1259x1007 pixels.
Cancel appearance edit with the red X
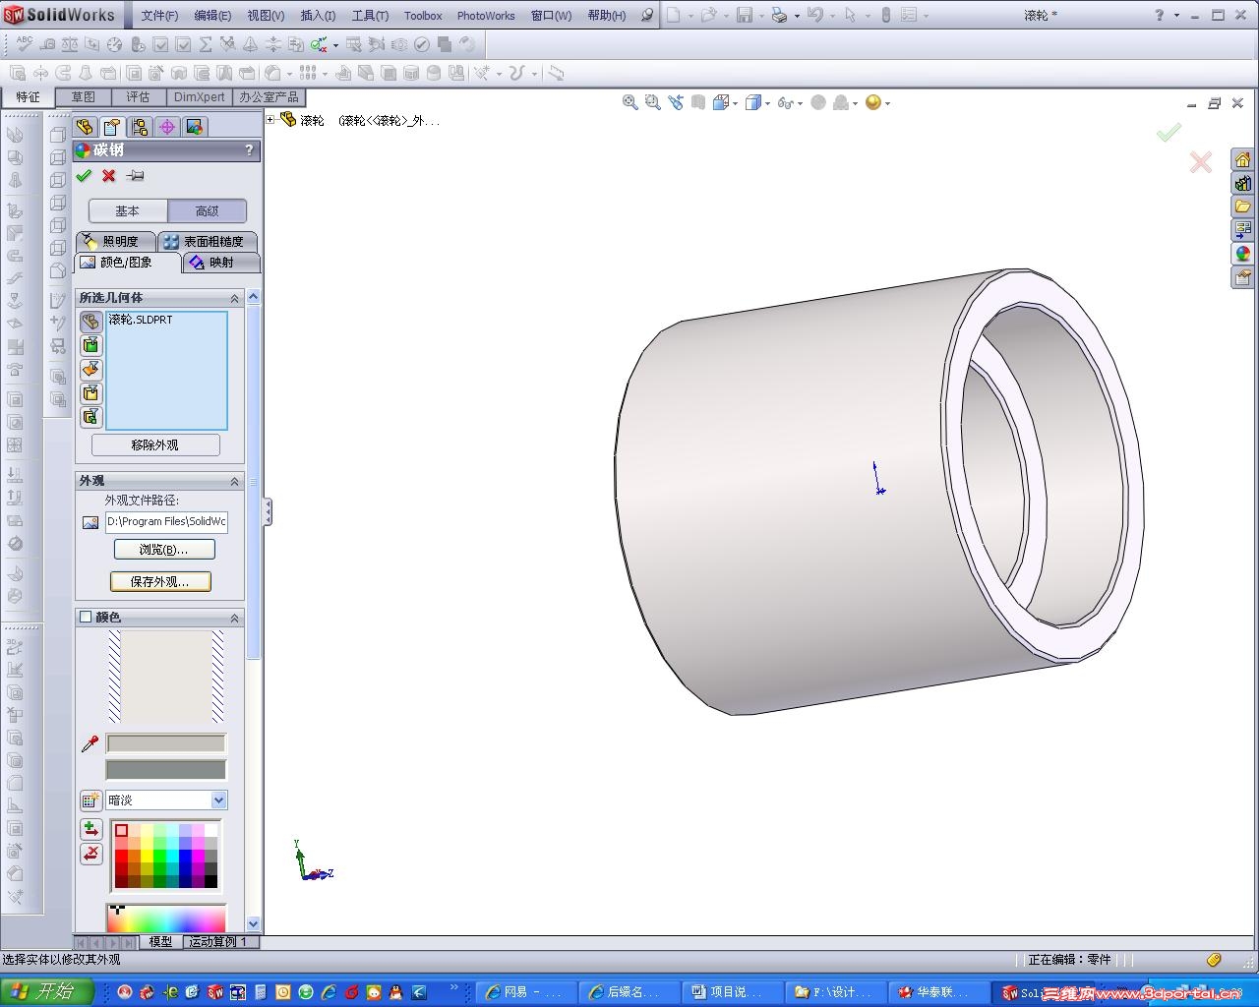(x=109, y=176)
